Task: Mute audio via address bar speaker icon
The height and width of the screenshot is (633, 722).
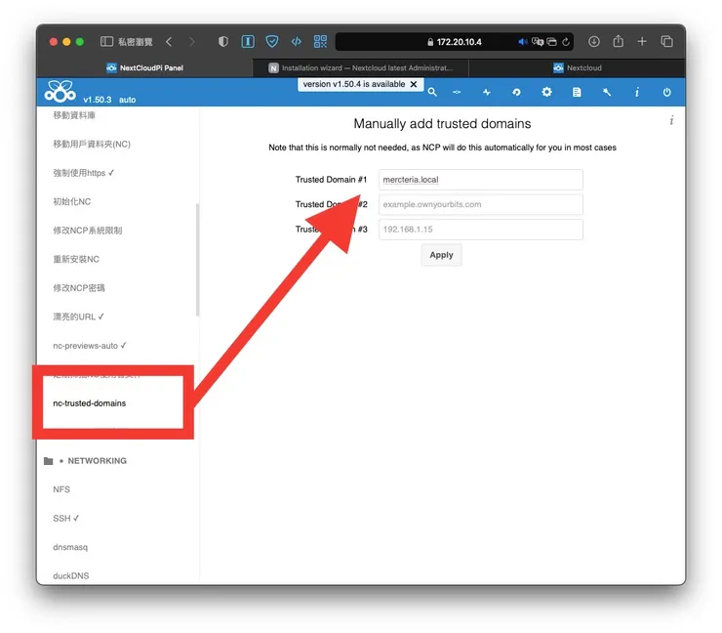Action: (523, 42)
